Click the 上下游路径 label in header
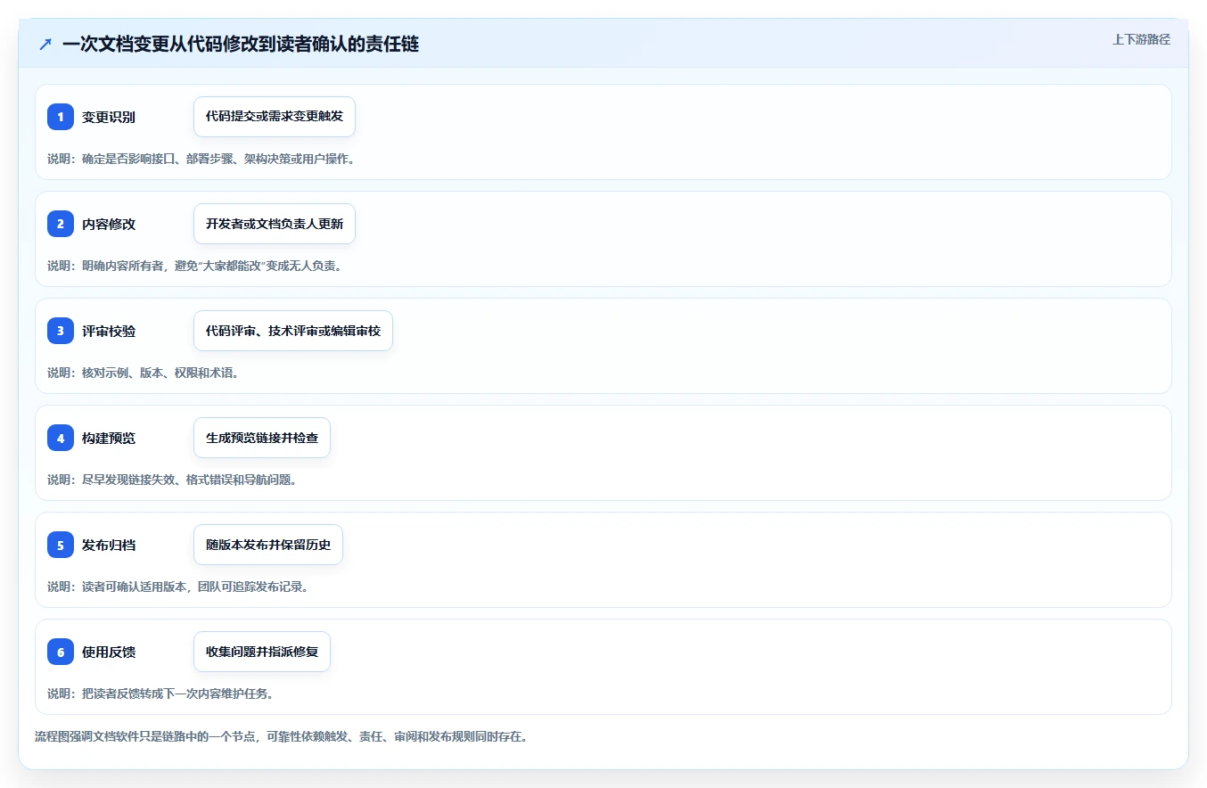Viewport: 1207px width, 788px height. [x=1141, y=39]
